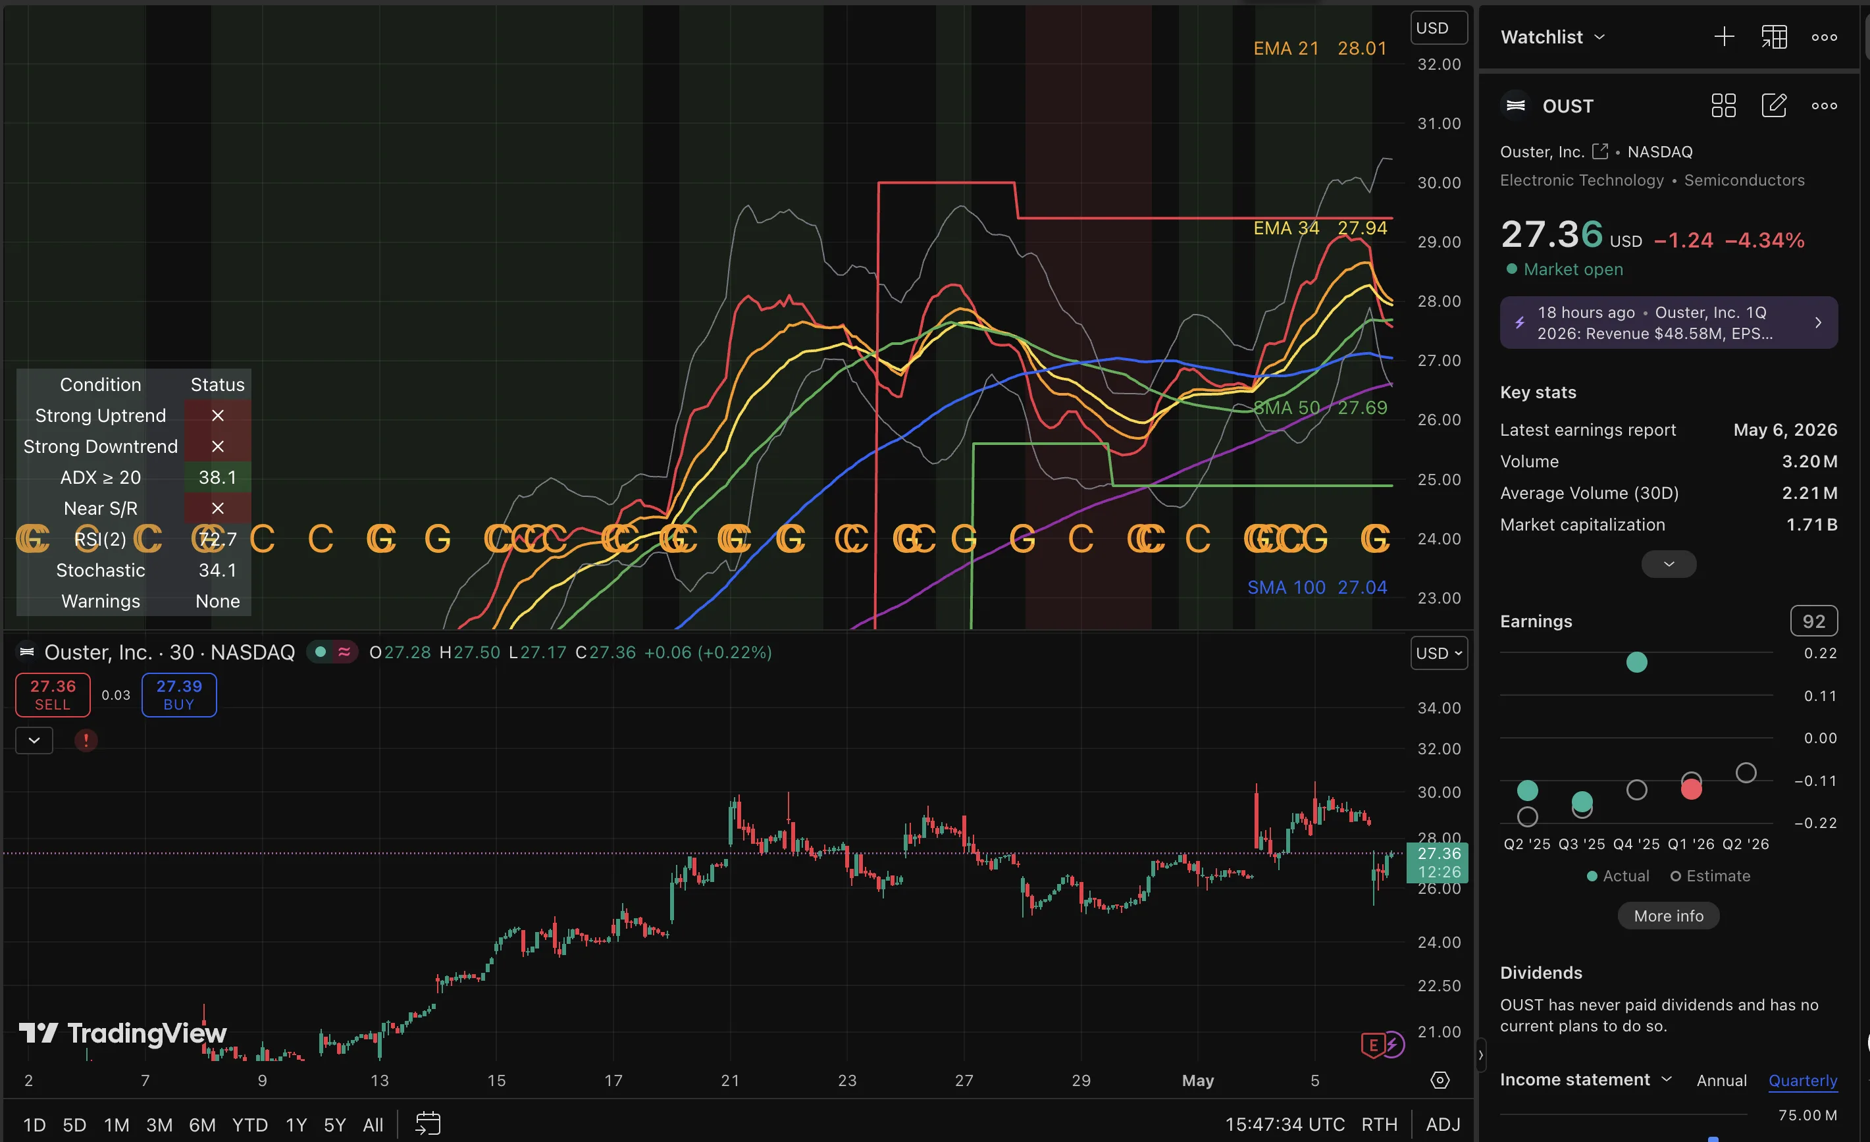Open the Watchlist more options menu
This screenshot has width=1870, height=1142.
(1824, 36)
